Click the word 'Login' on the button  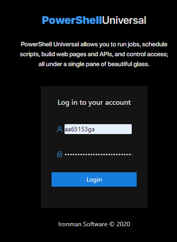coord(94,180)
